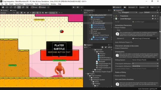Image resolution: width=161 pixels, height=90 pixels.
Task: Toggle scene audio speaker icon
Action: (x=25, y=13)
